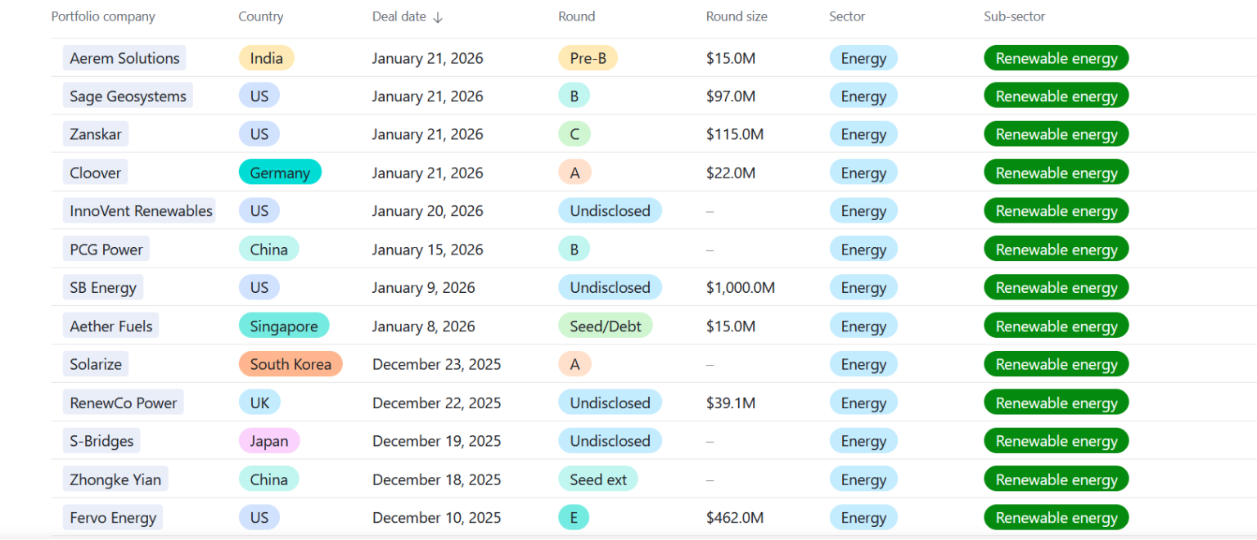The width and height of the screenshot is (1257, 540).
Task: Click the Round size column header
Action: [737, 16]
